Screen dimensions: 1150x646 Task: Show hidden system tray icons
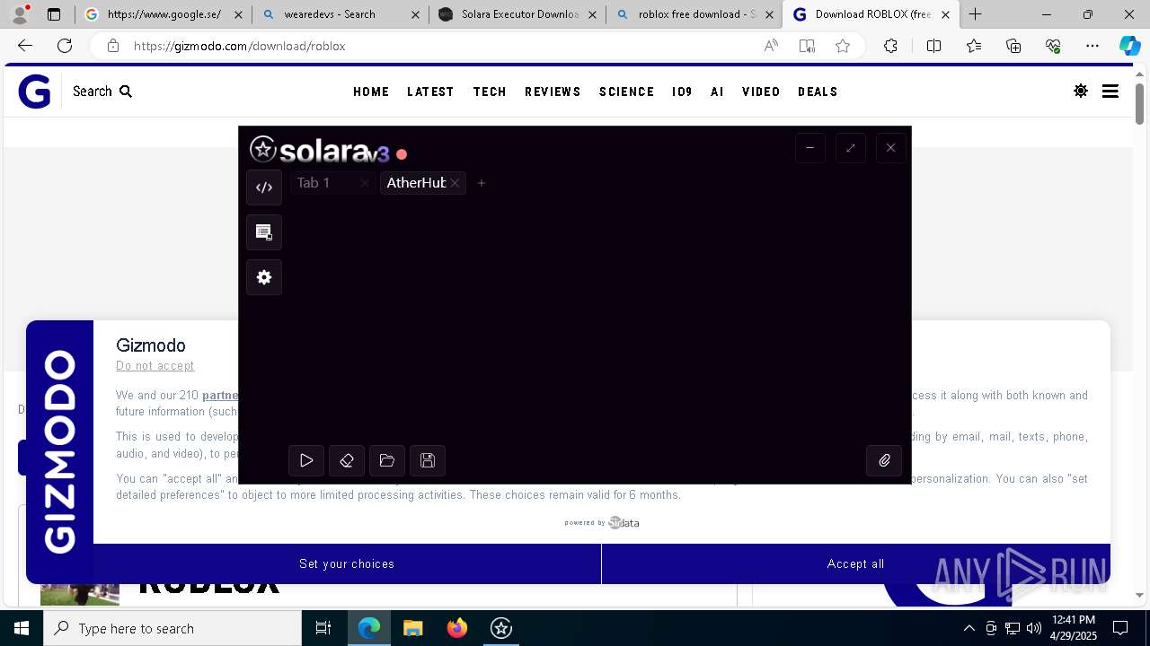click(969, 628)
